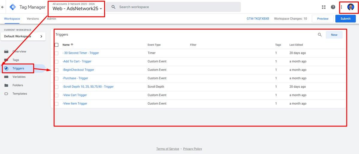The height and width of the screenshot is (154, 359).
Task: Switch to the Versions tab
Action: tap(33, 19)
